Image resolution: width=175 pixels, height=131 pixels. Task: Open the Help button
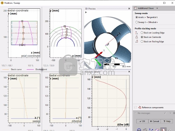click(167, 121)
